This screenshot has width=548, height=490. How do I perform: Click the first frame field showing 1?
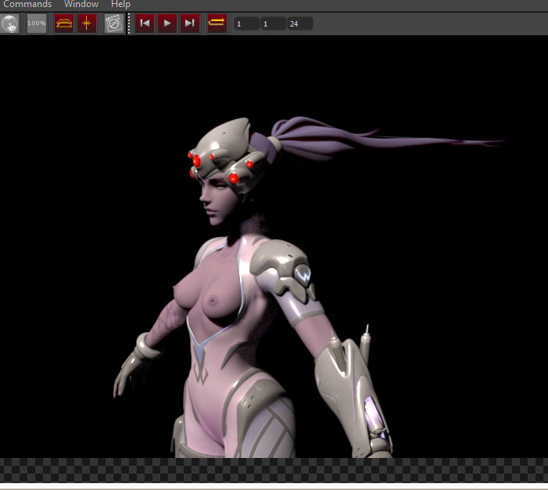pos(247,23)
